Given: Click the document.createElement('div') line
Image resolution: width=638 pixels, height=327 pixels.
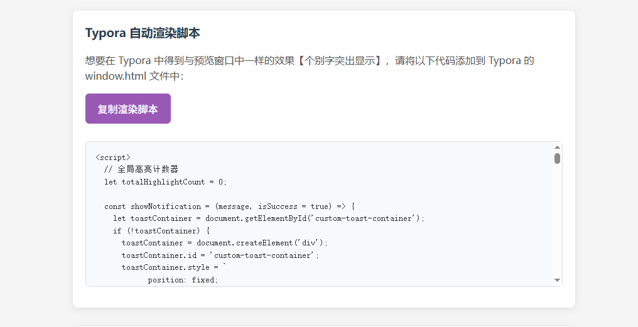Looking at the screenshot, I should tap(225, 243).
